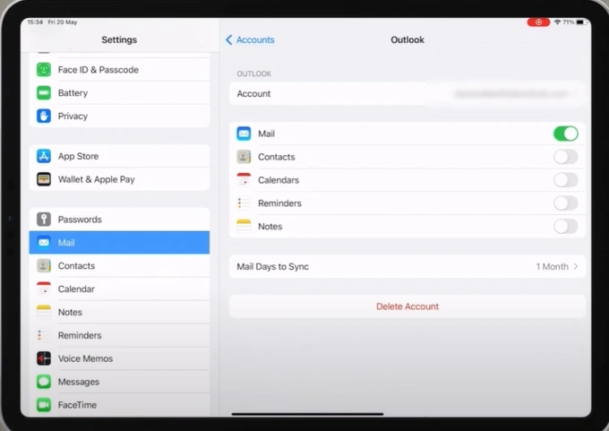Image resolution: width=609 pixels, height=431 pixels.
Task: Open Privacy settings
Action: (119, 116)
